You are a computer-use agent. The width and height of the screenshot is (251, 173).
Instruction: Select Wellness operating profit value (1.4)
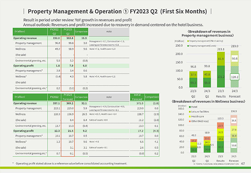point(58,77)
